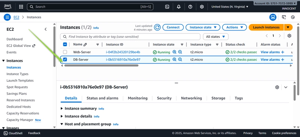The height and width of the screenshot is (137, 300).
Task: Open EC2 Global View external link
Action: click(21, 45)
